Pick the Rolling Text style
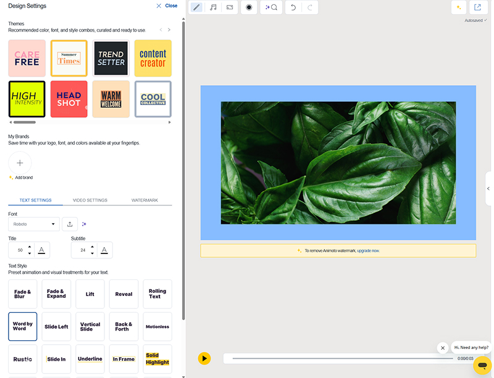494x378 pixels. 157,294
